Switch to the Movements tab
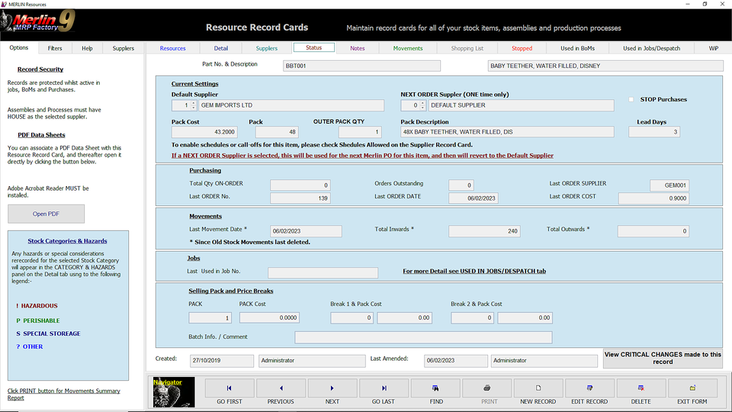This screenshot has width=732, height=412. [408, 48]
